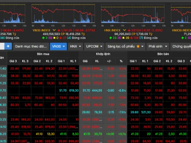Open the Danh mục theo dõi watchlist
This screenshot has height=143, width=191.
click(x=31, y=46)
